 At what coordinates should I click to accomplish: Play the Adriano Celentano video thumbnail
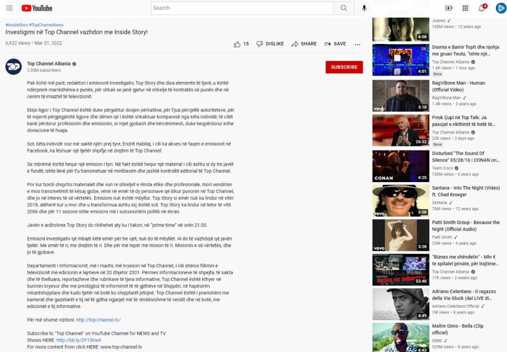(x=401, y=304)
